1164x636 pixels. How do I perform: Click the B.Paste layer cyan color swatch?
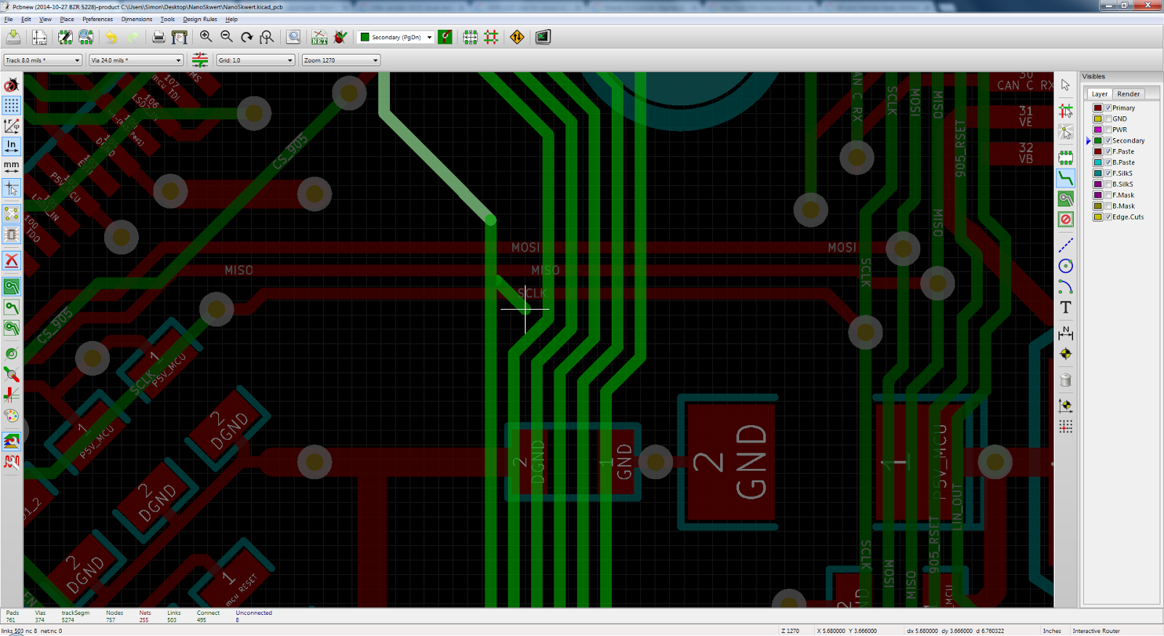coord(1098,162)
